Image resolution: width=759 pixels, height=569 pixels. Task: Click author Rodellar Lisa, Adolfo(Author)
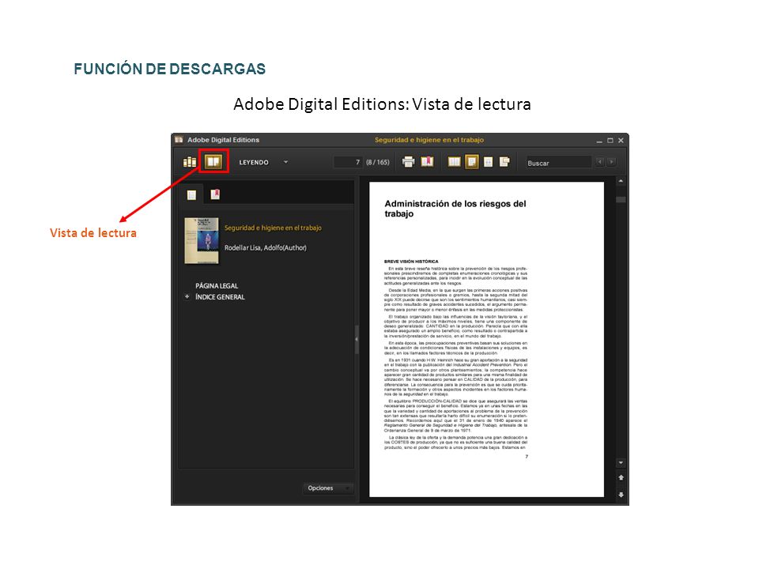266,247
